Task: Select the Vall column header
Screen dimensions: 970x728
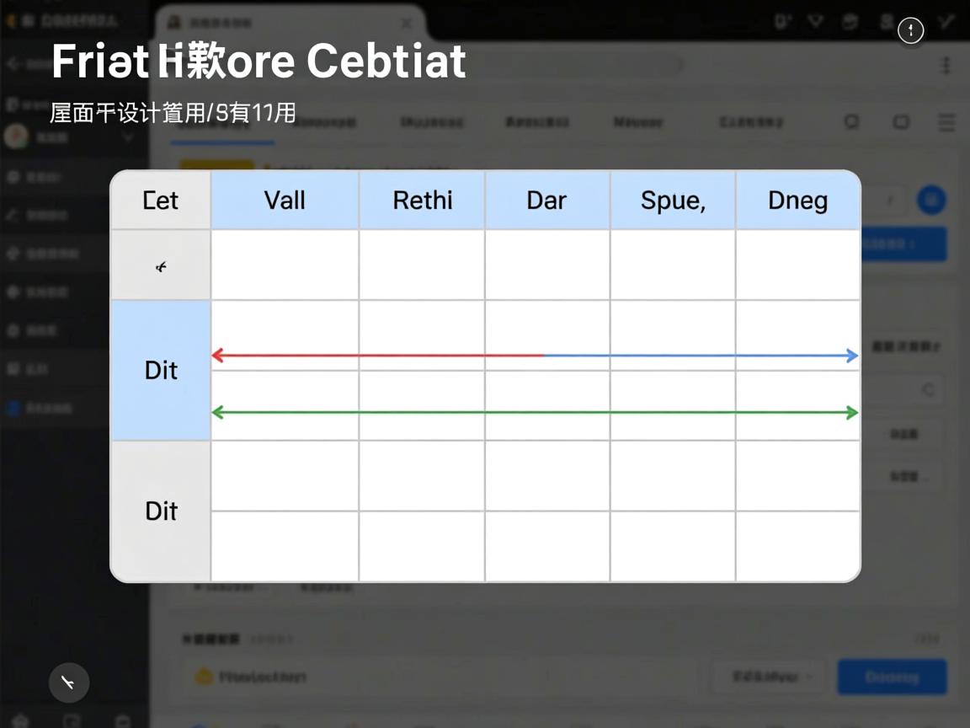Action: [285, 201]
